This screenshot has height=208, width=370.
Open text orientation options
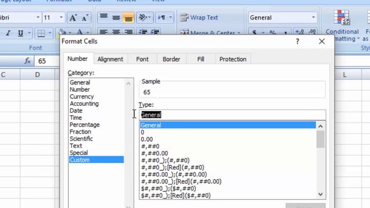143,17
